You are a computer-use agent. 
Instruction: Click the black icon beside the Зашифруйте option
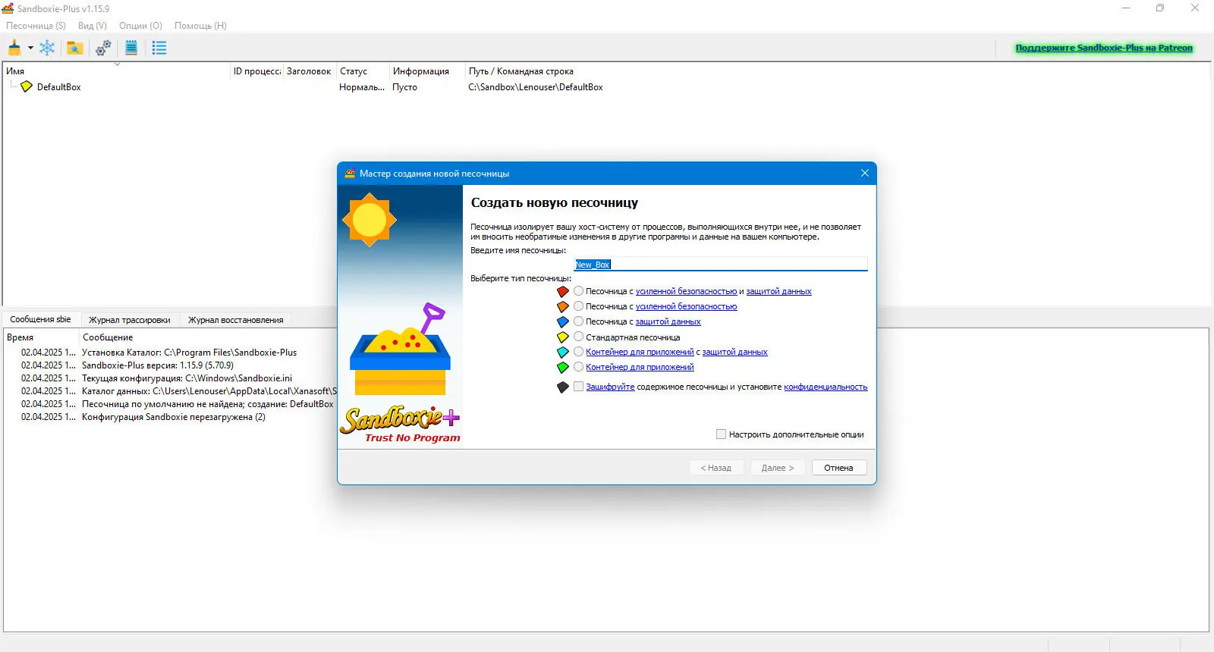click(563, 387)
